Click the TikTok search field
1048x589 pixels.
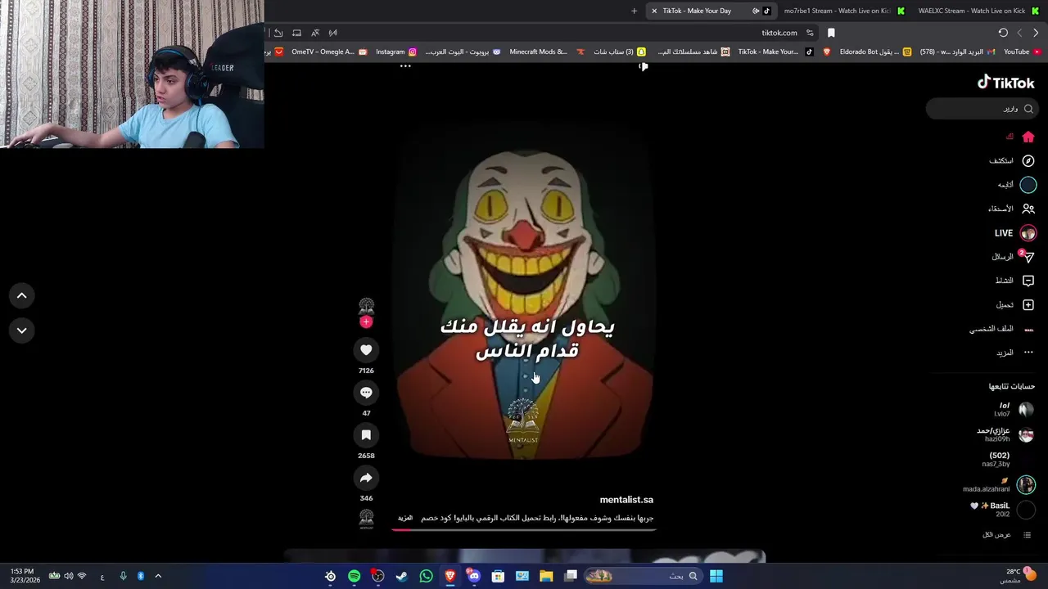tap(982, 109)
